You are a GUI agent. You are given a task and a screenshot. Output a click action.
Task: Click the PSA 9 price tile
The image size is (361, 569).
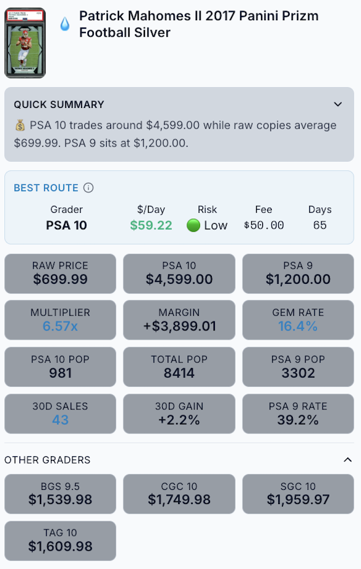(x=298, y=273)
